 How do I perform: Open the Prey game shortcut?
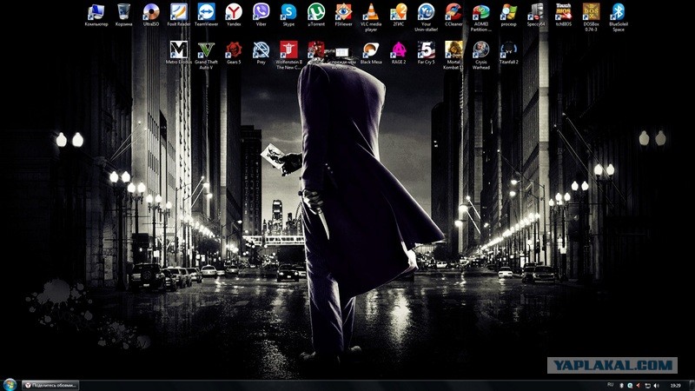tap(261, 53)
